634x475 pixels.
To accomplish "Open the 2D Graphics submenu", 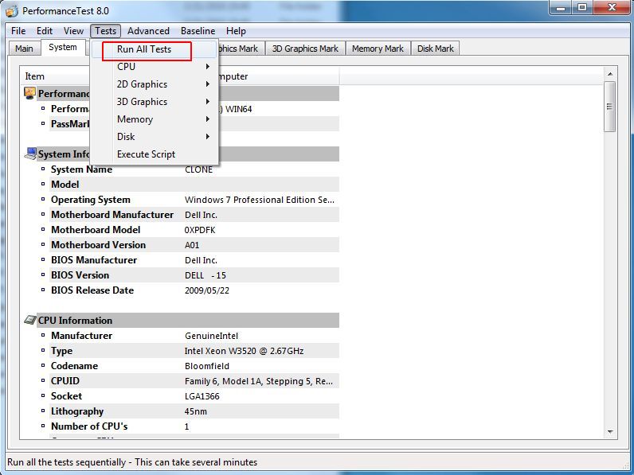I will (x=155, y=84).
